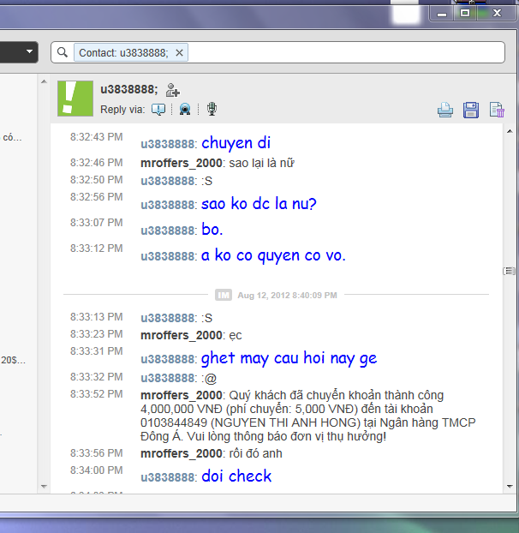Screen dimensions: 519x533
Task: Click the mroffers_2000 sender name at 8:33:23 PM
Action: click(182, 335)
